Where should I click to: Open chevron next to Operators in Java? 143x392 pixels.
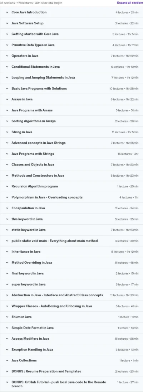point(7,56)
